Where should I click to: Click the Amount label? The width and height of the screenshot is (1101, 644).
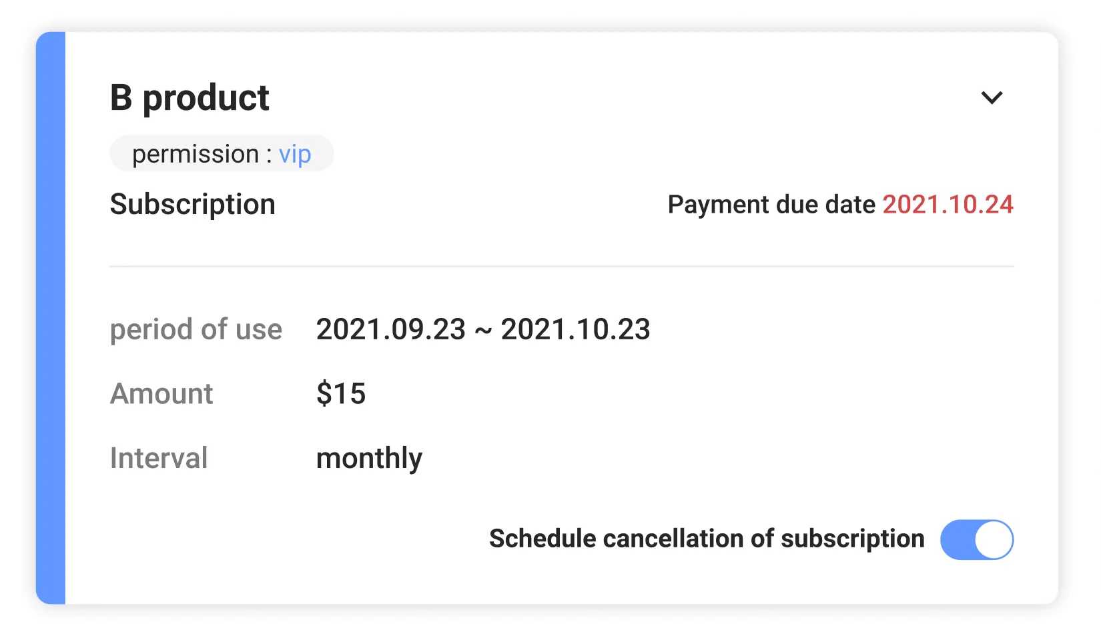pyautogui.click(x=161, y=393)
